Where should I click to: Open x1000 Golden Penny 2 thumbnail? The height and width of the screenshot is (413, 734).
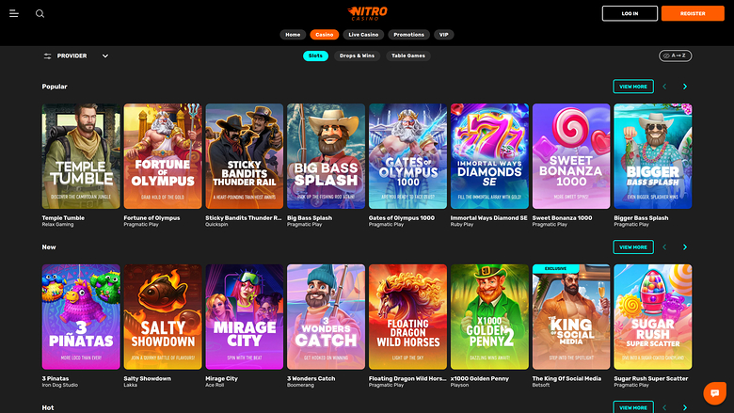point(489,317)
